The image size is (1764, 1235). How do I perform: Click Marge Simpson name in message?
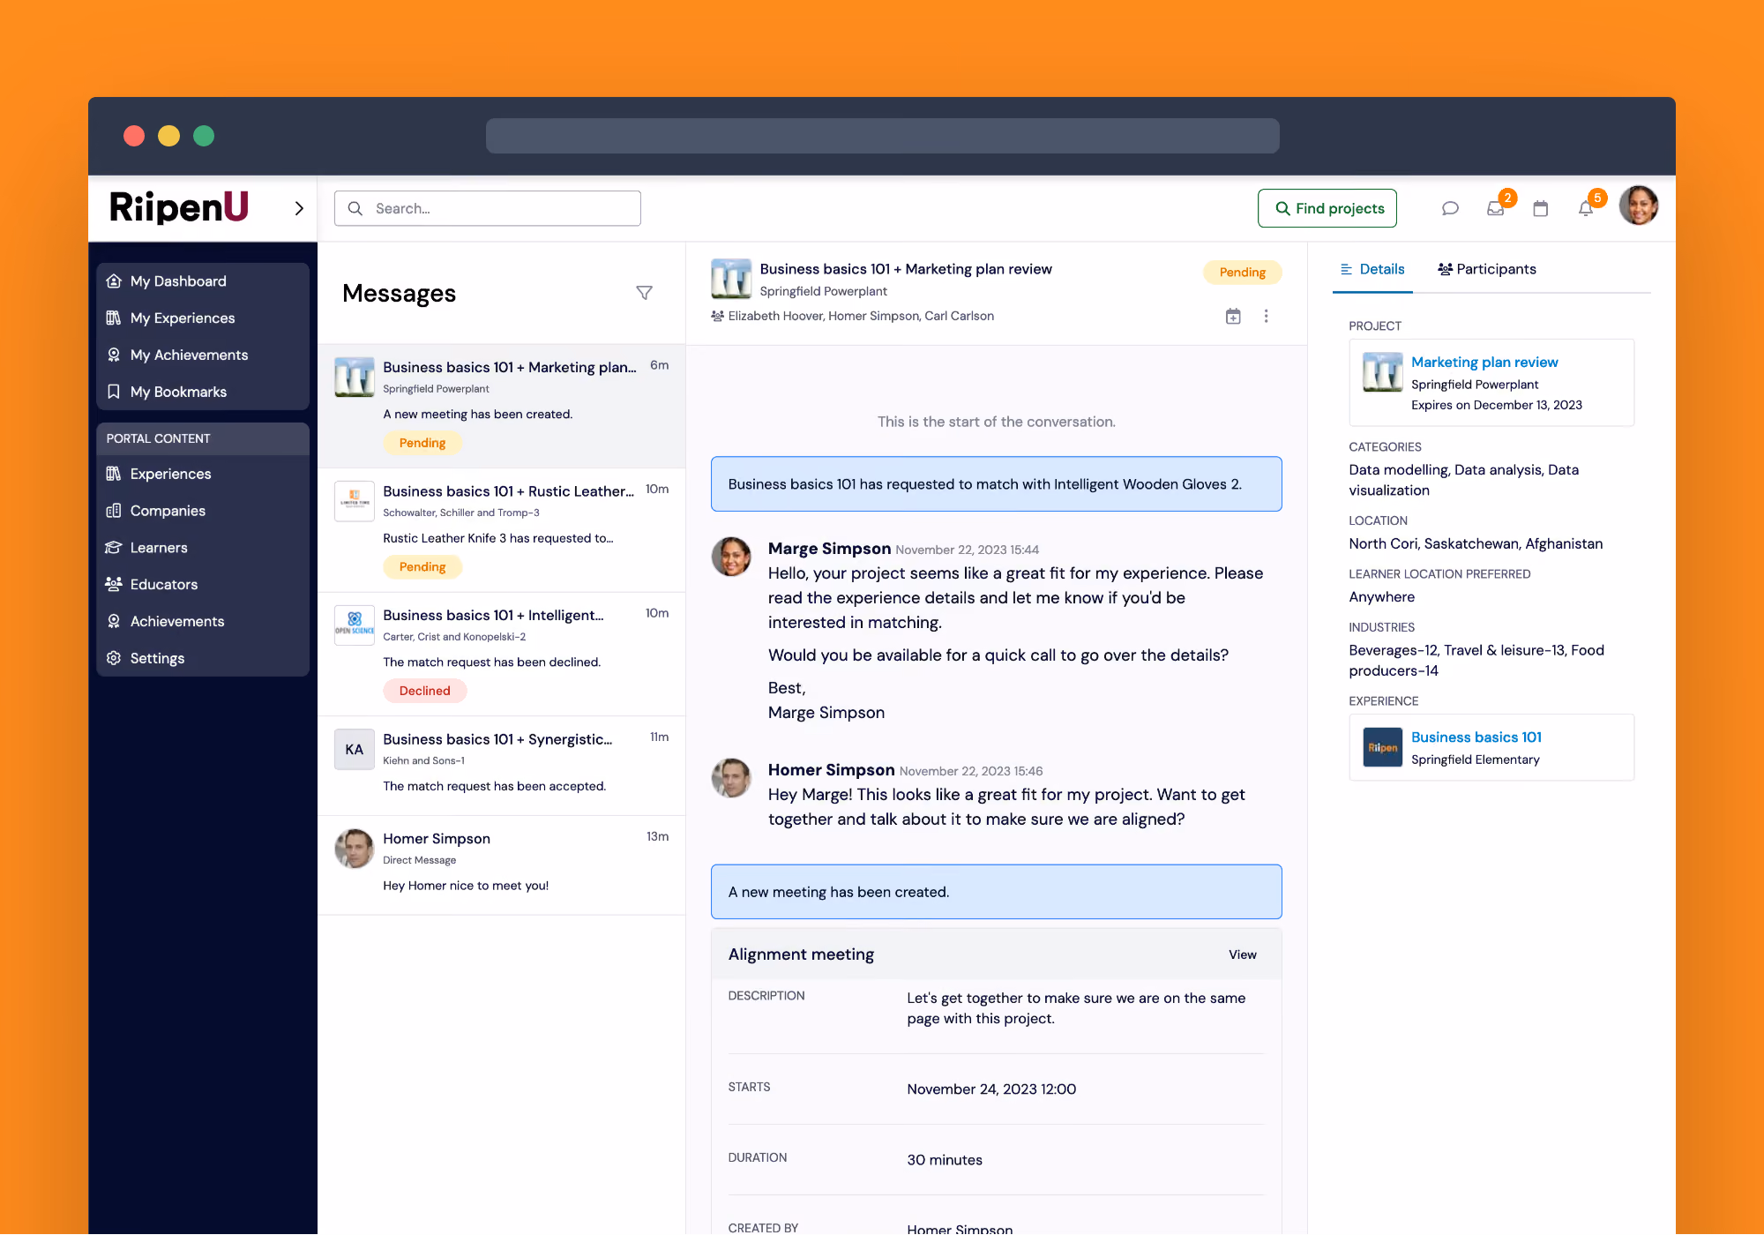829,549
